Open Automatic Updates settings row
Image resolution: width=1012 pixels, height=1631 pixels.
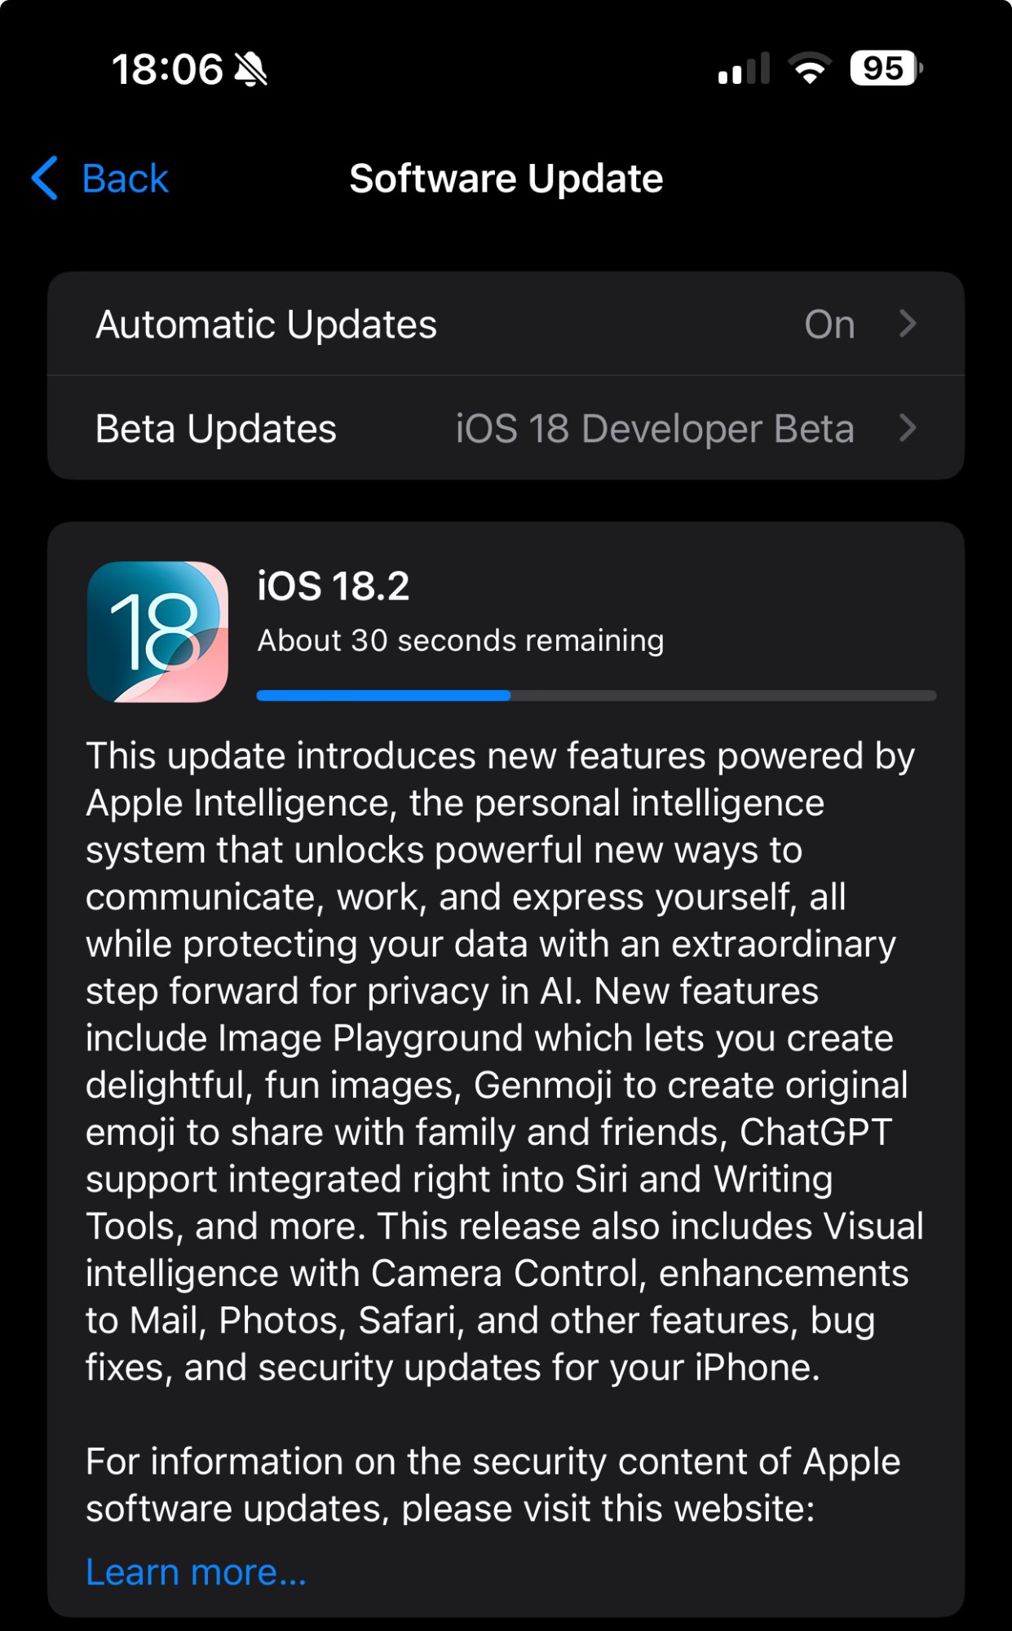(x=506, y=324)
